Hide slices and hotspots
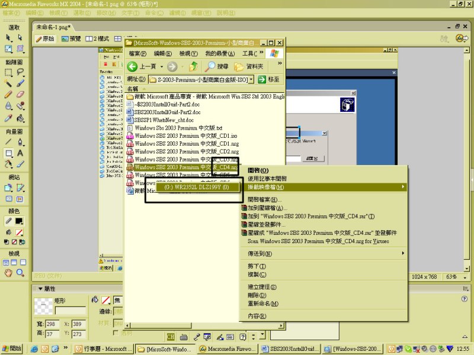 (x=9, y=199)
